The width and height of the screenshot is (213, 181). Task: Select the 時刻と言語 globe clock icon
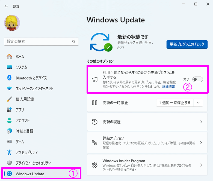9,131
